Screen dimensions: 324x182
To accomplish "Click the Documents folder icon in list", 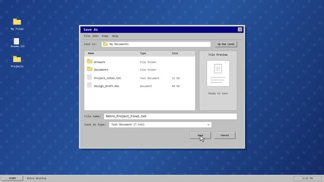I will click(x=89, y=69).
